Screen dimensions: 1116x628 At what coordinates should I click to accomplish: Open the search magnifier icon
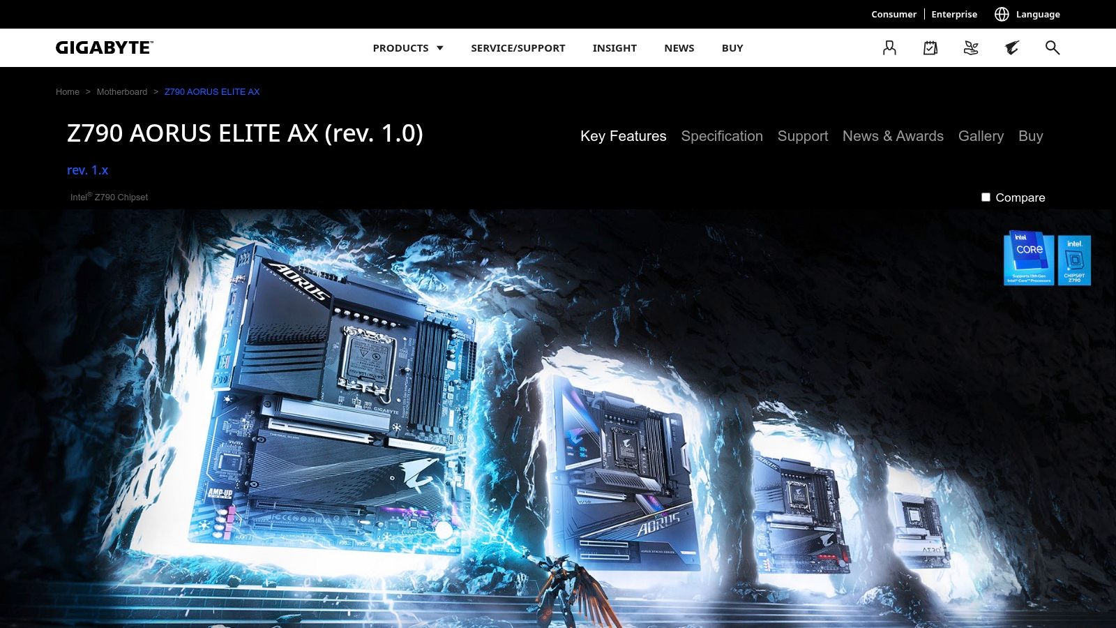1053,47
